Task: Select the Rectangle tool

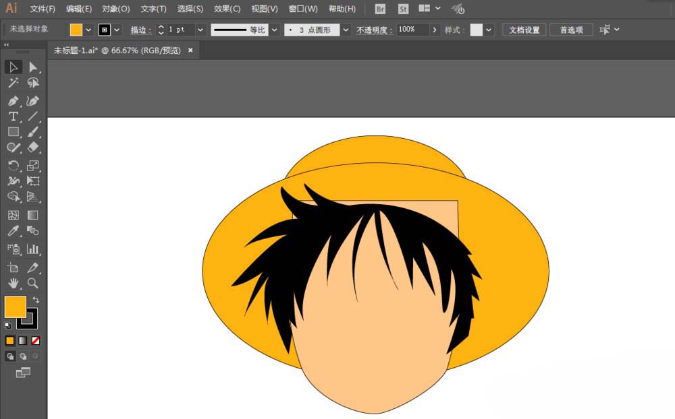Action: point(13,132)
